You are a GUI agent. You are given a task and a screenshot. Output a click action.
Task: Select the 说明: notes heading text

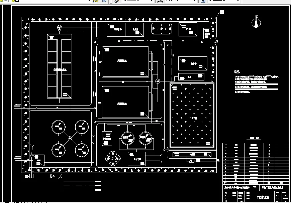237,72
